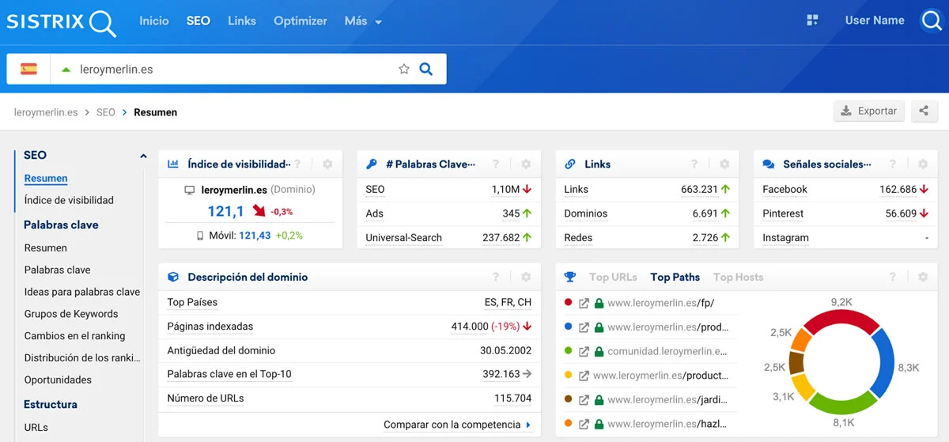The image size is (949, 442).
Task: Click the visibility index value 121,1
Action: click(225, 211)
